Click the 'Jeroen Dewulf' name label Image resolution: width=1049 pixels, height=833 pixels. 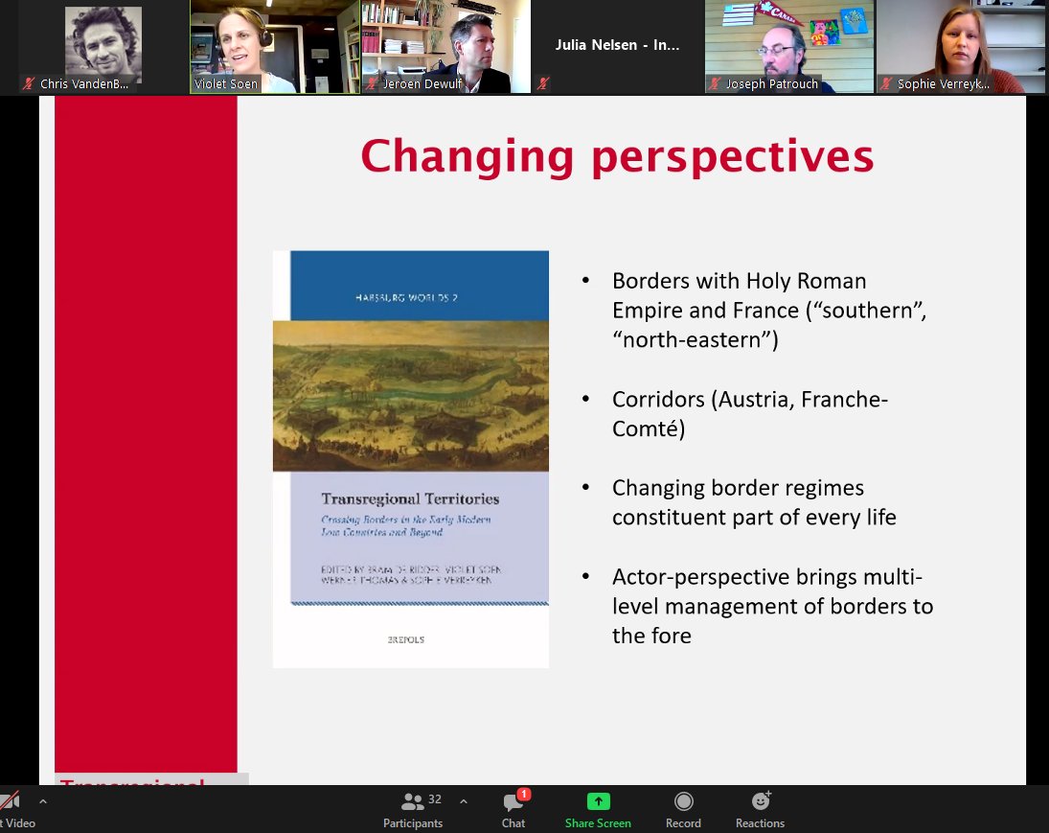pyautogui.click(x=422, y=83)
